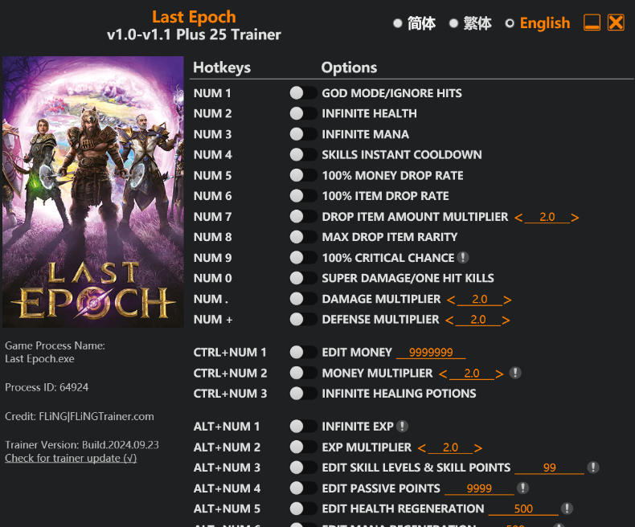This screenshot has height=527, width=635.
Task: Open the info icon beside Infinite Exp
Action: pyautogui.click(x=402, y=427)
